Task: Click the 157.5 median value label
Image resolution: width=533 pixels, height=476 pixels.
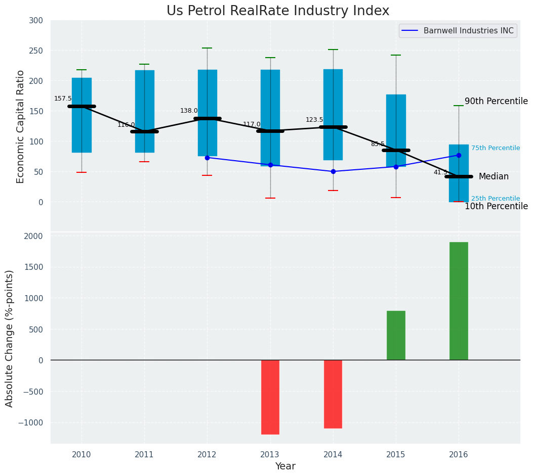Action: pos(63,99)
